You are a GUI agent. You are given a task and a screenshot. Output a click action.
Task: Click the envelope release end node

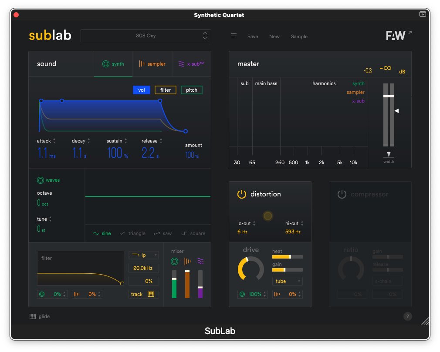click(186, 131)
